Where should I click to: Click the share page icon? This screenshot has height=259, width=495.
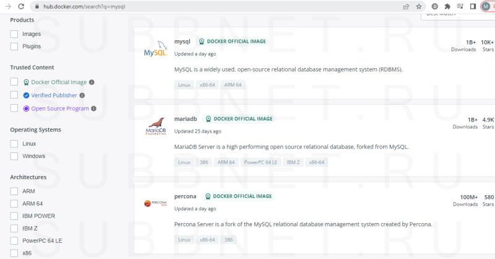click(x=406, y=6)
